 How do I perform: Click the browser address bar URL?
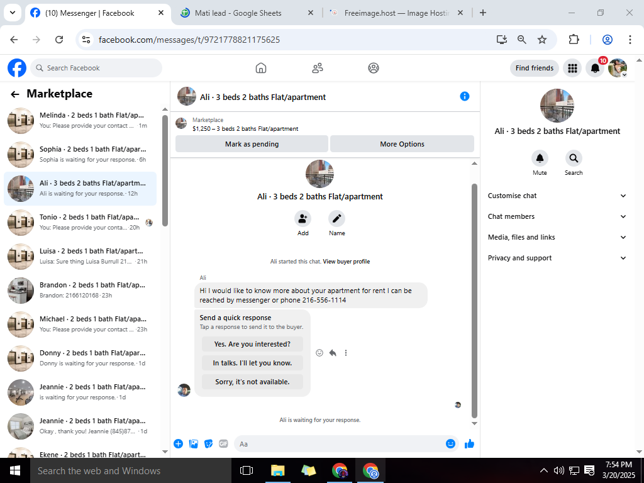tap(189, 40)
